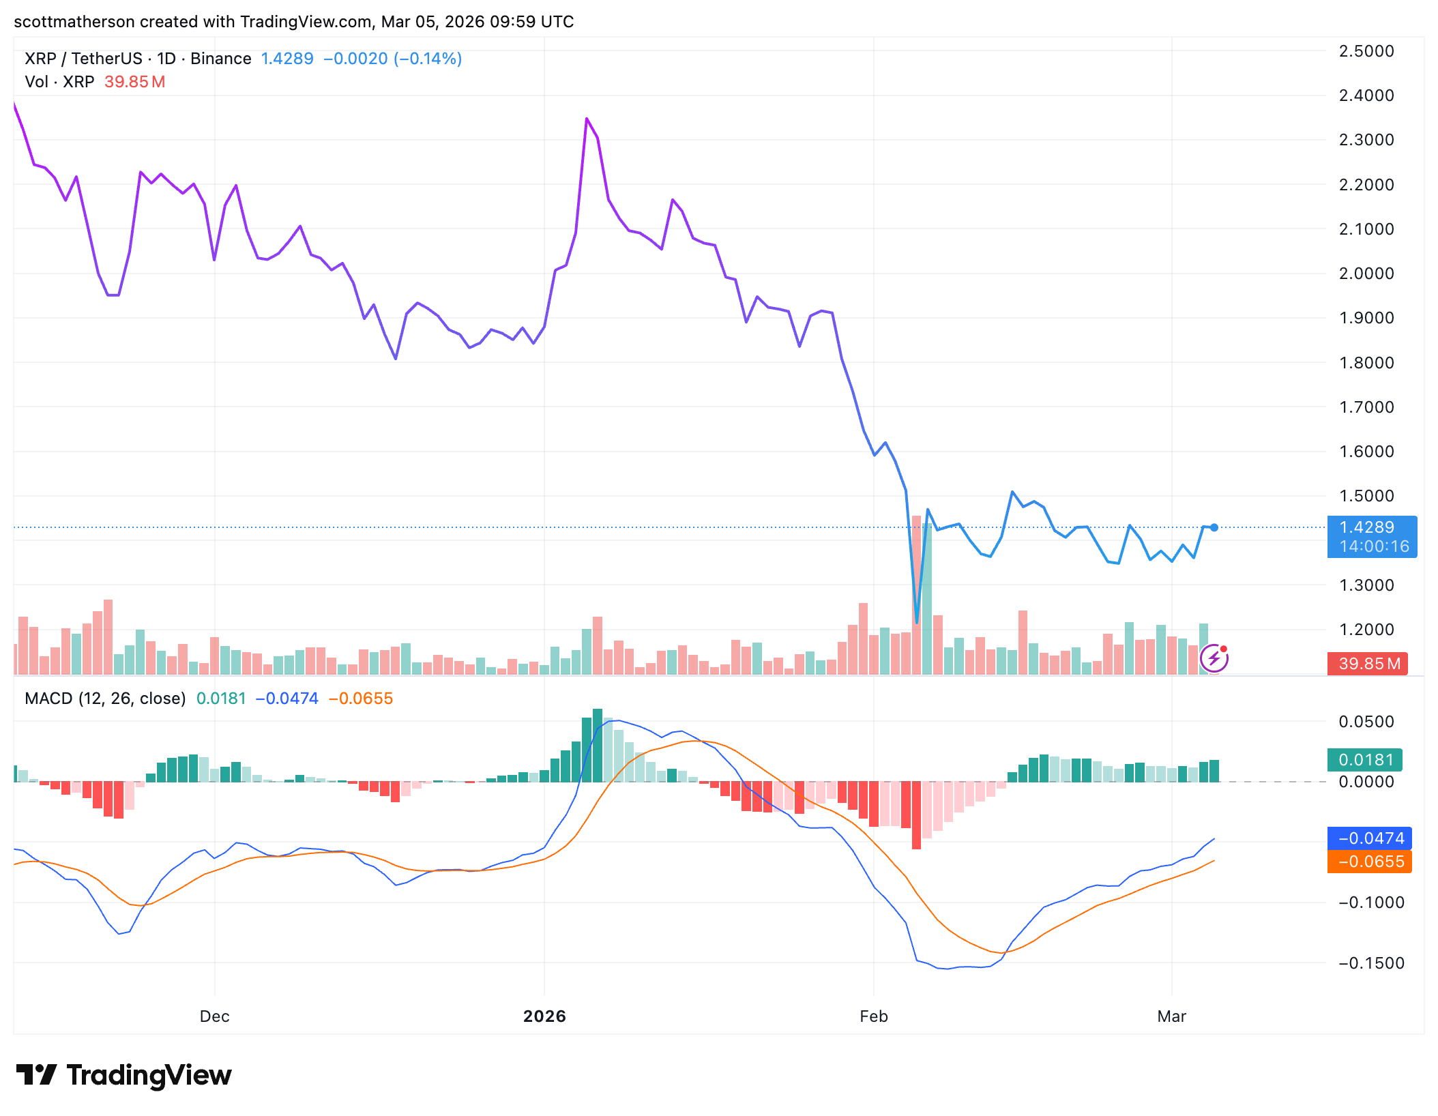Click the TradingView logo at the bottom
Screen dimensions: 1438x1116
pos(124,1075)
